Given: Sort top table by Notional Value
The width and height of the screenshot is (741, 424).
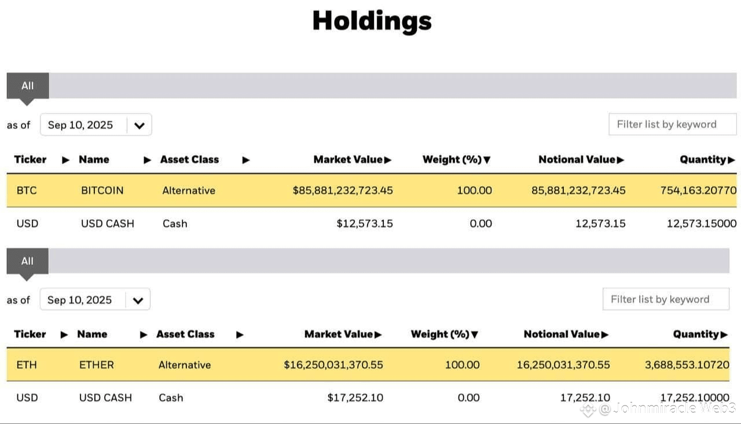Looking at the screenshot, I should pyautogui.click(x=581, y=160).
